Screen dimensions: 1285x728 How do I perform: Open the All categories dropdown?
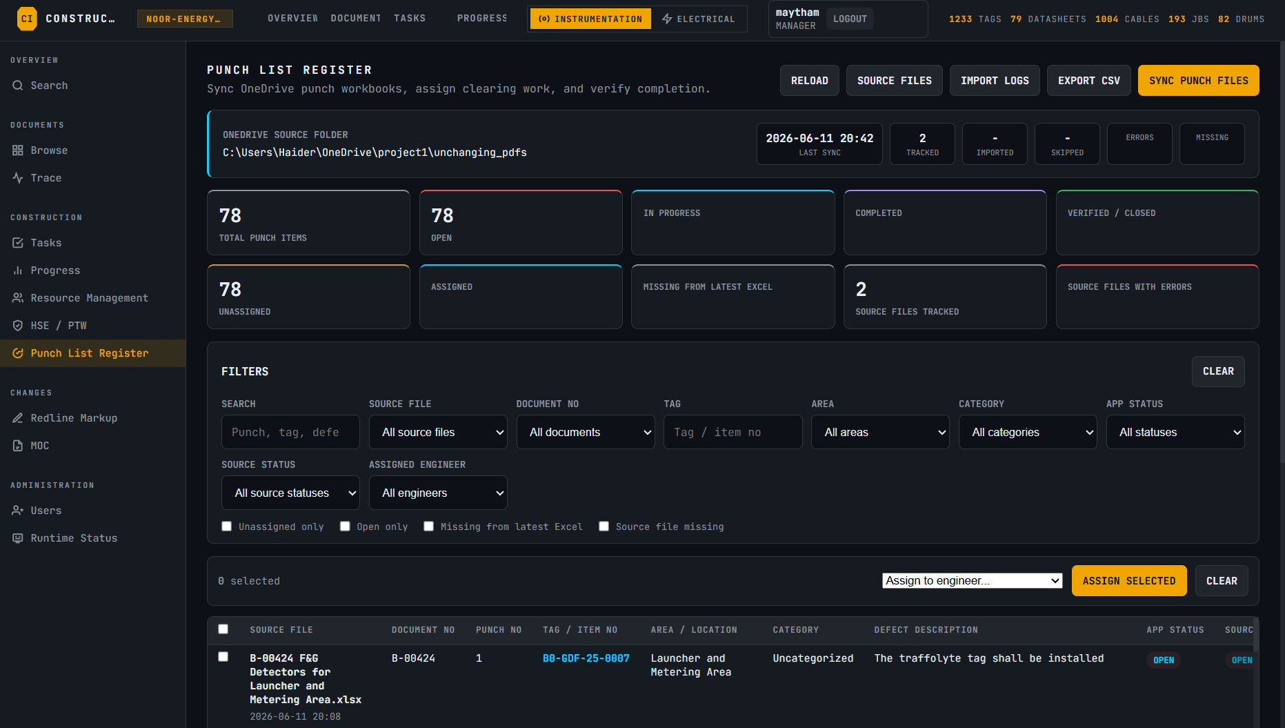(x=1028, y=432)
